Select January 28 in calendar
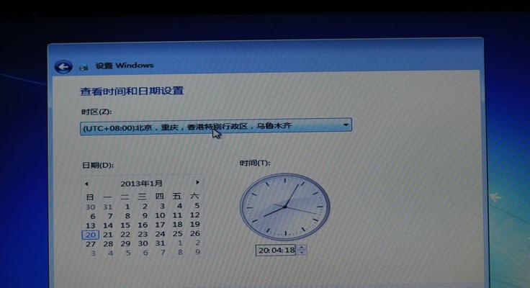This screenshot has width=530, height=288. click(x=108, y=244)
